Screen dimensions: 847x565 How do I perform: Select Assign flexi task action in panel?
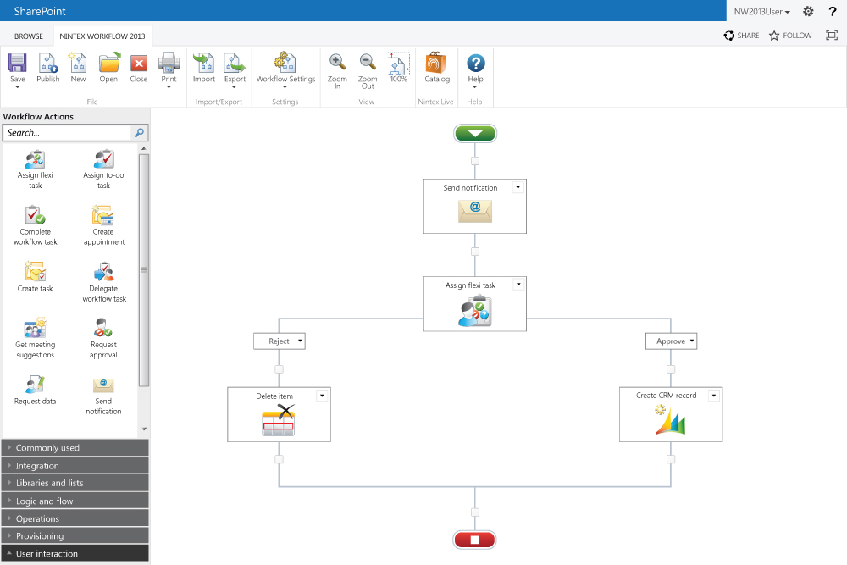[x=35, y=169]
